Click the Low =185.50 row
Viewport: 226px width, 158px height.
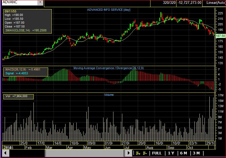(14, 19)
